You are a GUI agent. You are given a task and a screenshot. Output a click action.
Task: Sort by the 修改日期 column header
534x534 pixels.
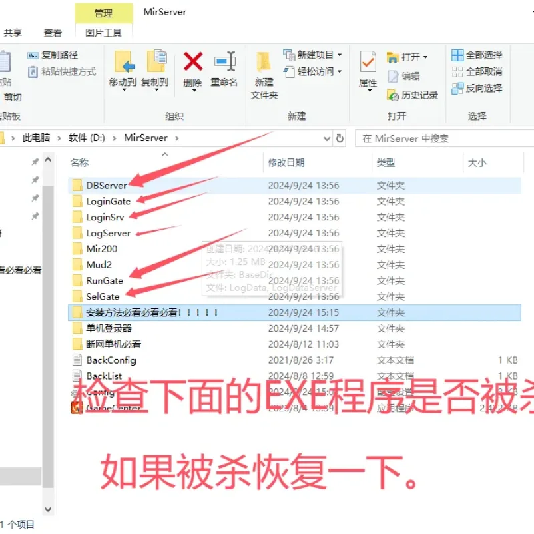[286, 162]
